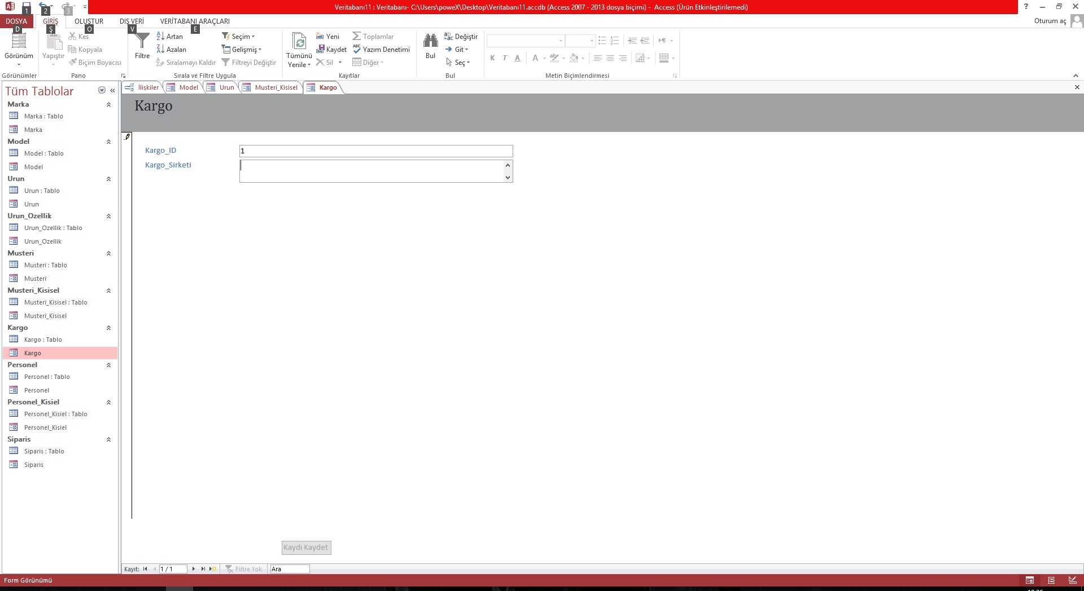Image resolution: width=1084 pixels, height=591 pixels.
Task: Click the Bul binoculars icon
Action: coord(430,41)
